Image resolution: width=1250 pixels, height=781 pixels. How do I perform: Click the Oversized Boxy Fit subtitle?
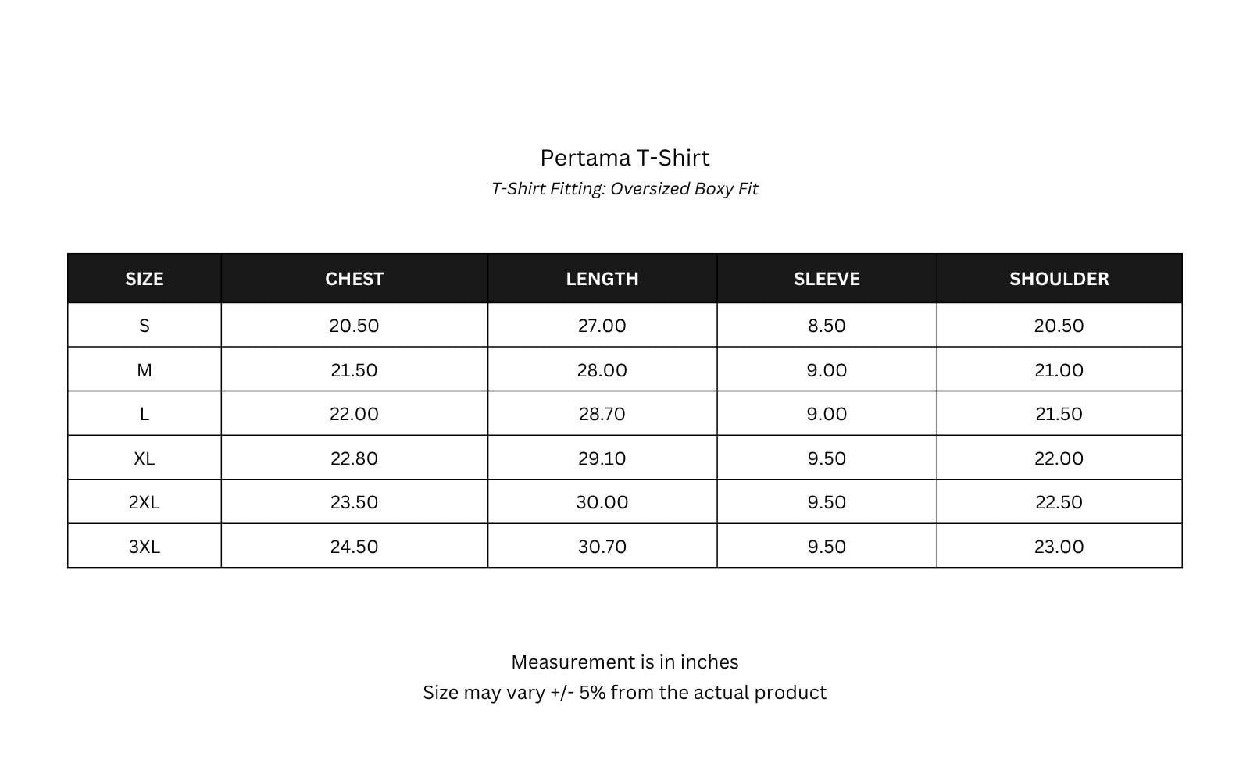(625, 189)
